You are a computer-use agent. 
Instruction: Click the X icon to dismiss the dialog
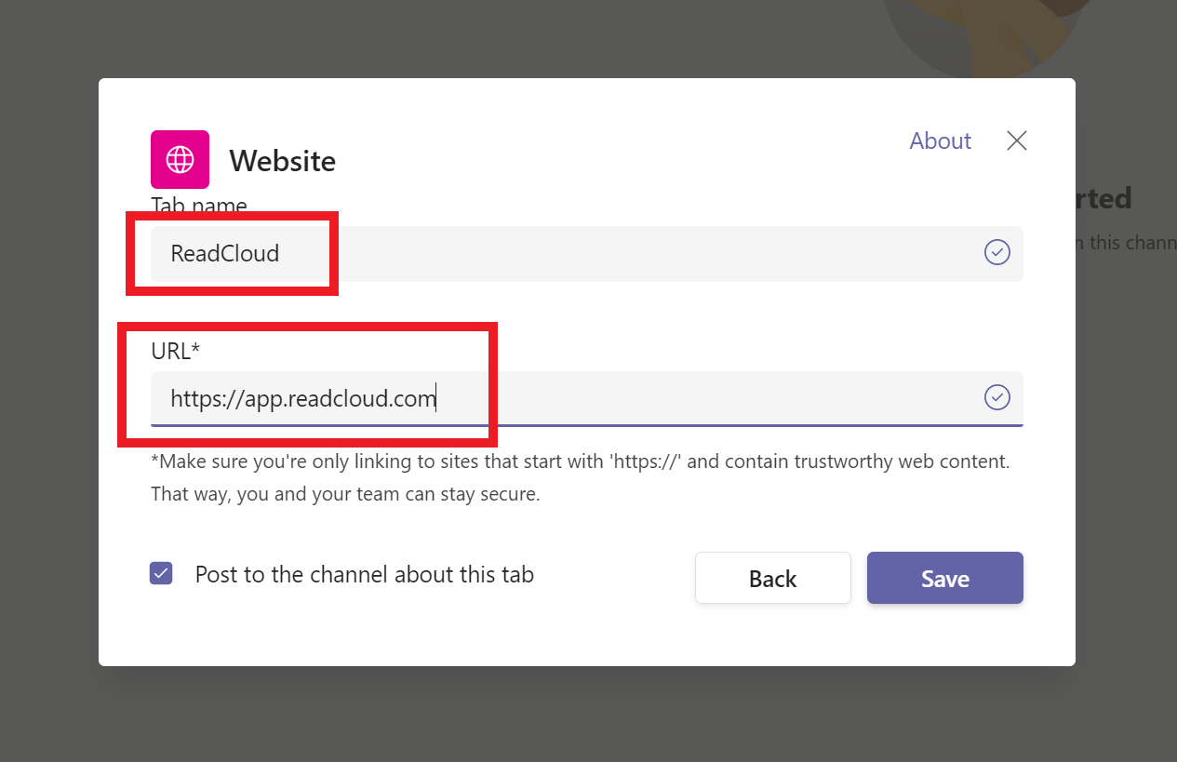[1016, 140]
